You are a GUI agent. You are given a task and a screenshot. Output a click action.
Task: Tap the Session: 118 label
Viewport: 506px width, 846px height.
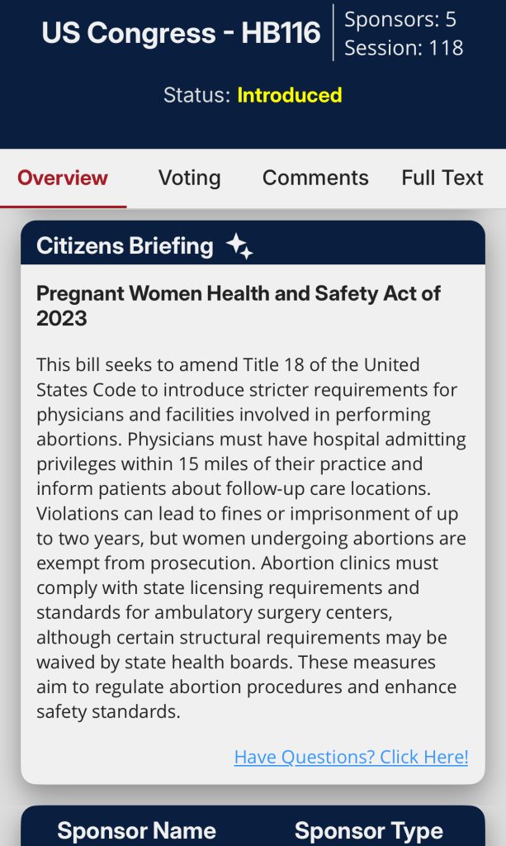404,48
